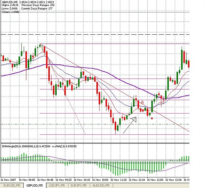Click the '16 Nov 08:45' time axis label
The width and height of the screenshot is (206, 188).
45,180
